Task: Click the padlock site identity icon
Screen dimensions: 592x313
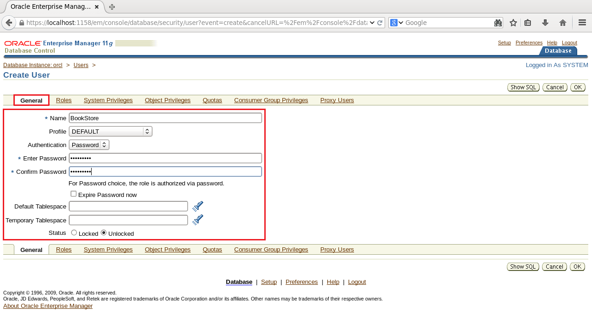Action: (21, 23)
